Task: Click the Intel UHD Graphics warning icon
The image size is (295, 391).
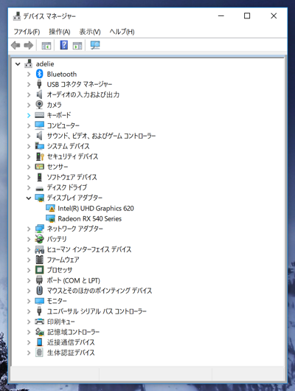Action: coord(50,208)
